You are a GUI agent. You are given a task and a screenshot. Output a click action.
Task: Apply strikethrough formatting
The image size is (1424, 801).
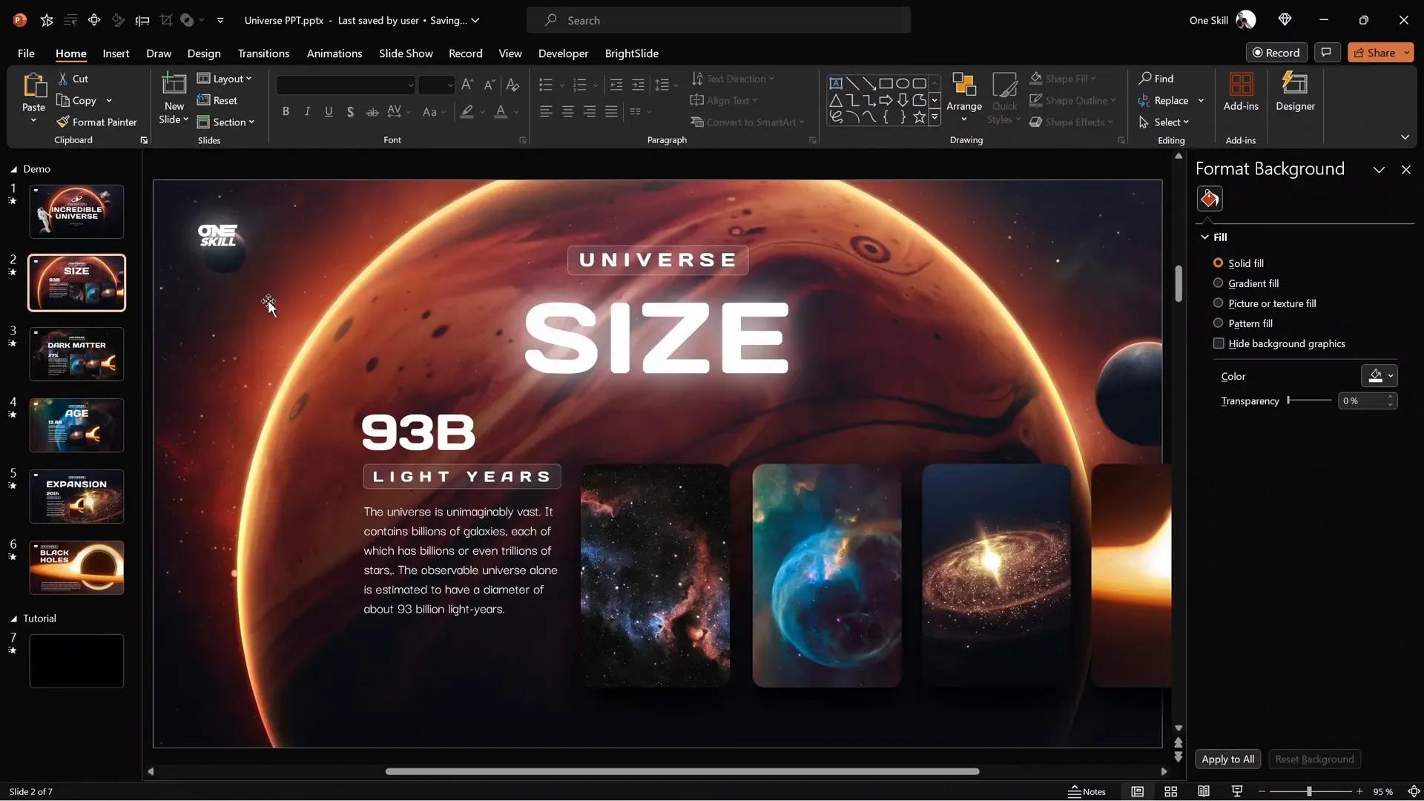pos(372,111)
